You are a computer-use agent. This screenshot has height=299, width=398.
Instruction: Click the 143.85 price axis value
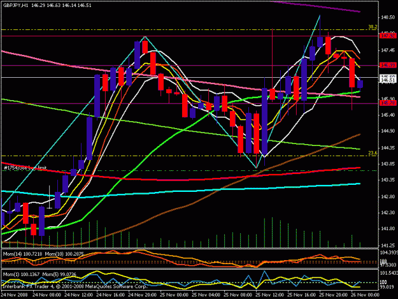coord(388,164)
